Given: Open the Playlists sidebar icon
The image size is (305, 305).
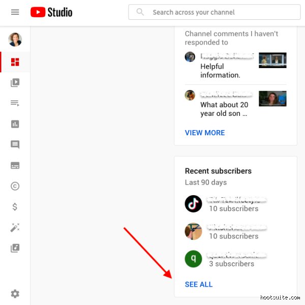Looking at the screenshot, I should [x=15, y=103].
